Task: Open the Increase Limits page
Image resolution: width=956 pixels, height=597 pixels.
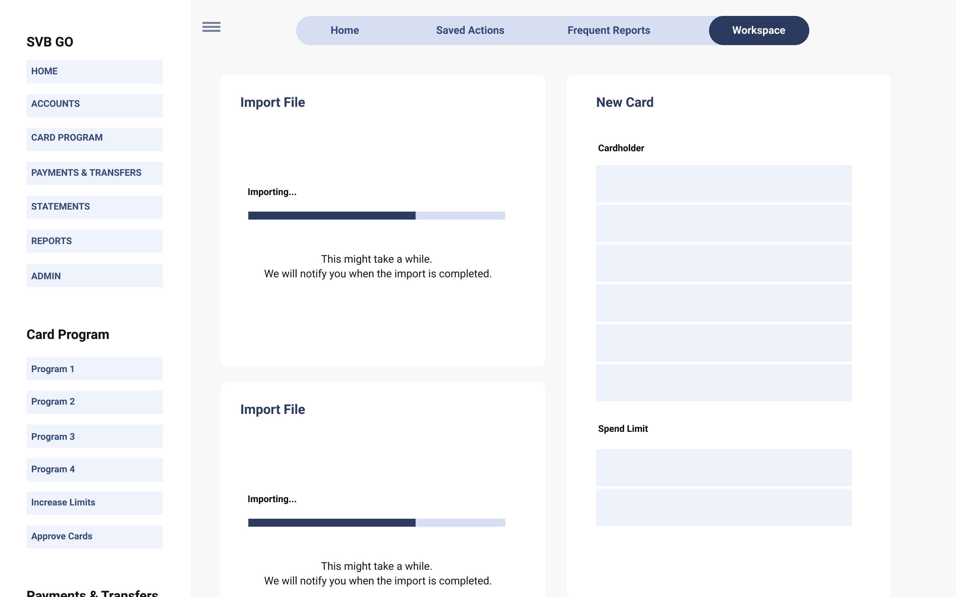Action: pos(94,502)
